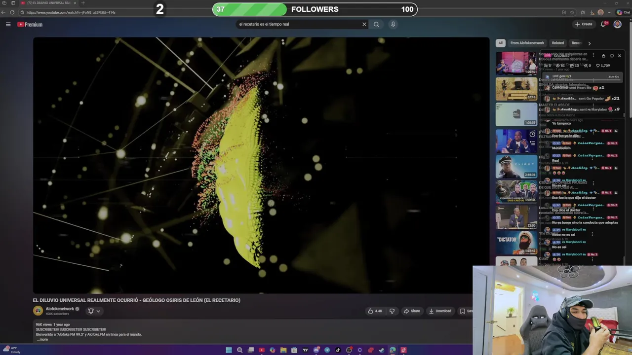Open live overlay settings gear
Screen dimensions: 632x355
click(x=612, y=56)
